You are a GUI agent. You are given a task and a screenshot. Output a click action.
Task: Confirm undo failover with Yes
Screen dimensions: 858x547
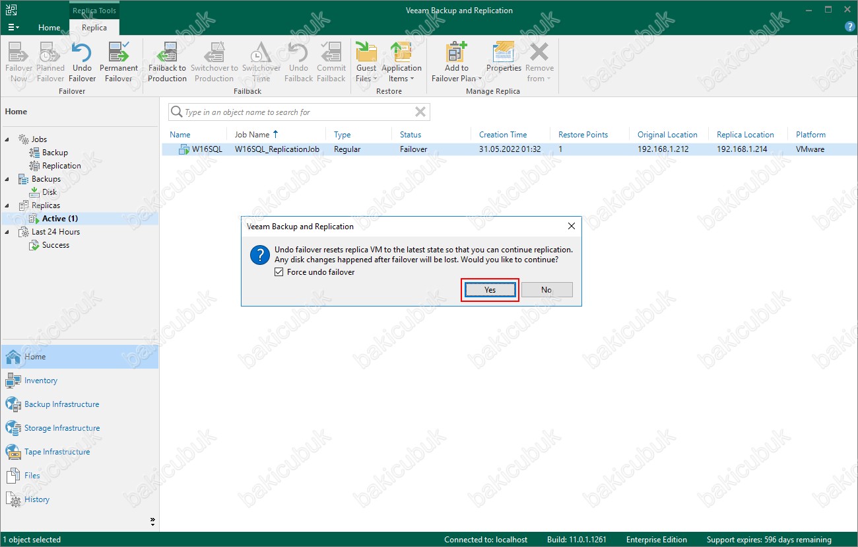coord(490,290)
